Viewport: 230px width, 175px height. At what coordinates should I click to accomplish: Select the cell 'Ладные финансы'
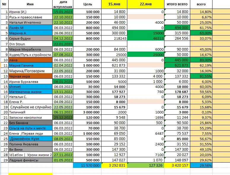(30, 160)
